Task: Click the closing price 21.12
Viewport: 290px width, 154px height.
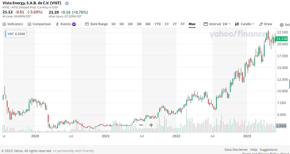Action: pyautogui.click(x=8, y=12)
